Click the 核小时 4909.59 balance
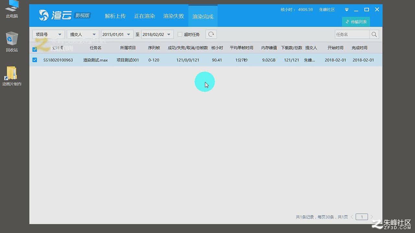The width and height of the screenshot is (415, 233). pyautogui.click(x=297, y=10)
